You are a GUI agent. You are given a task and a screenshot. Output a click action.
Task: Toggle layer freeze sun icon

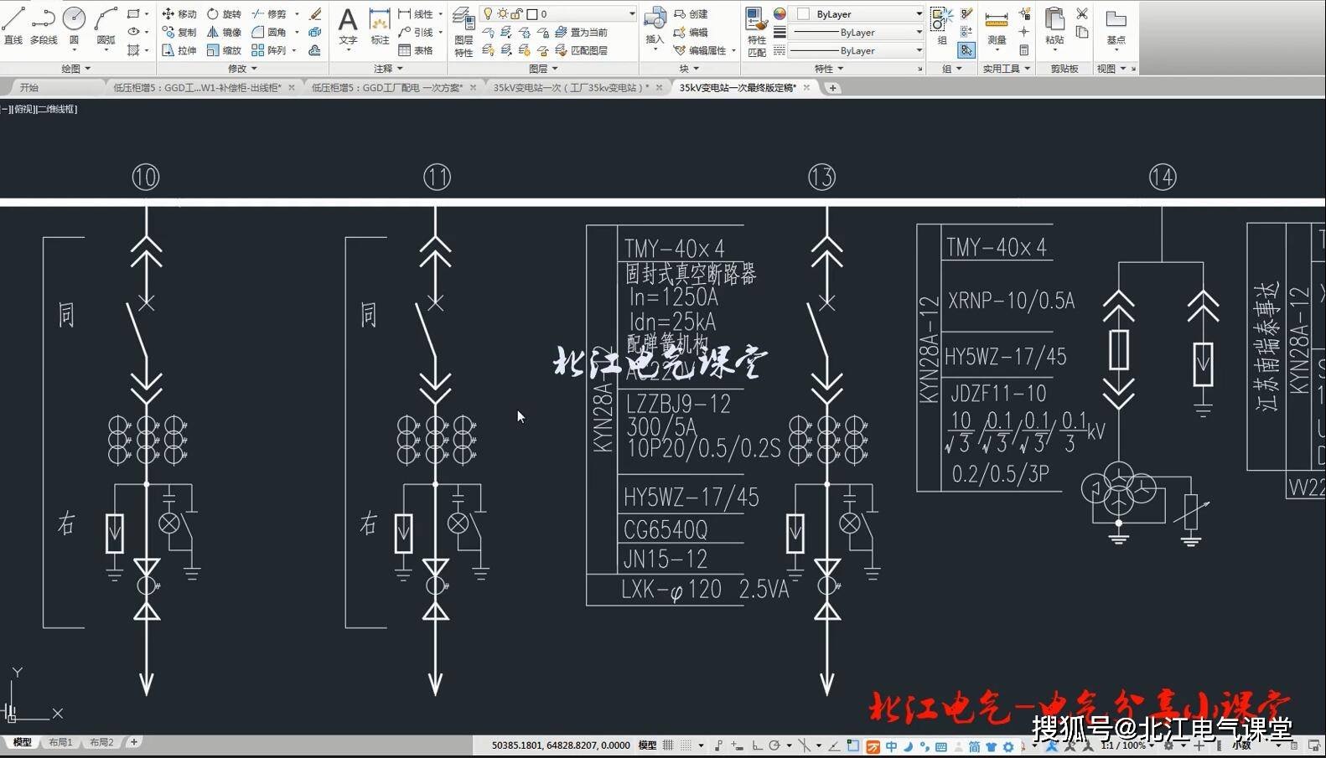(502, 14)
